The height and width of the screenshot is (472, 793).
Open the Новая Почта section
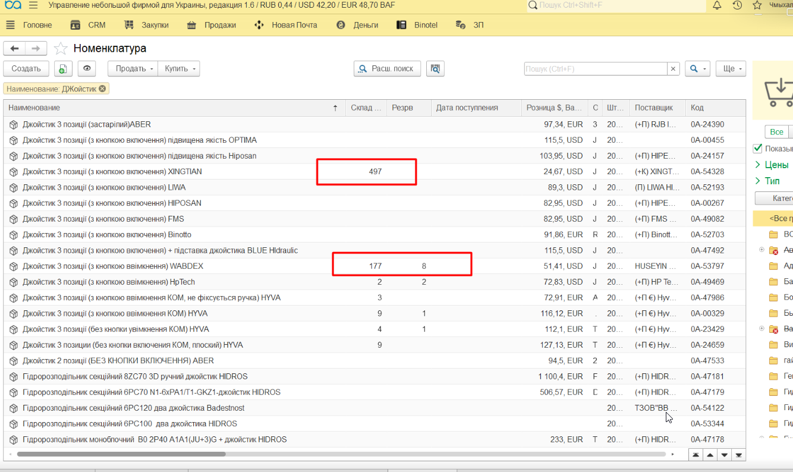coord(285,25)
